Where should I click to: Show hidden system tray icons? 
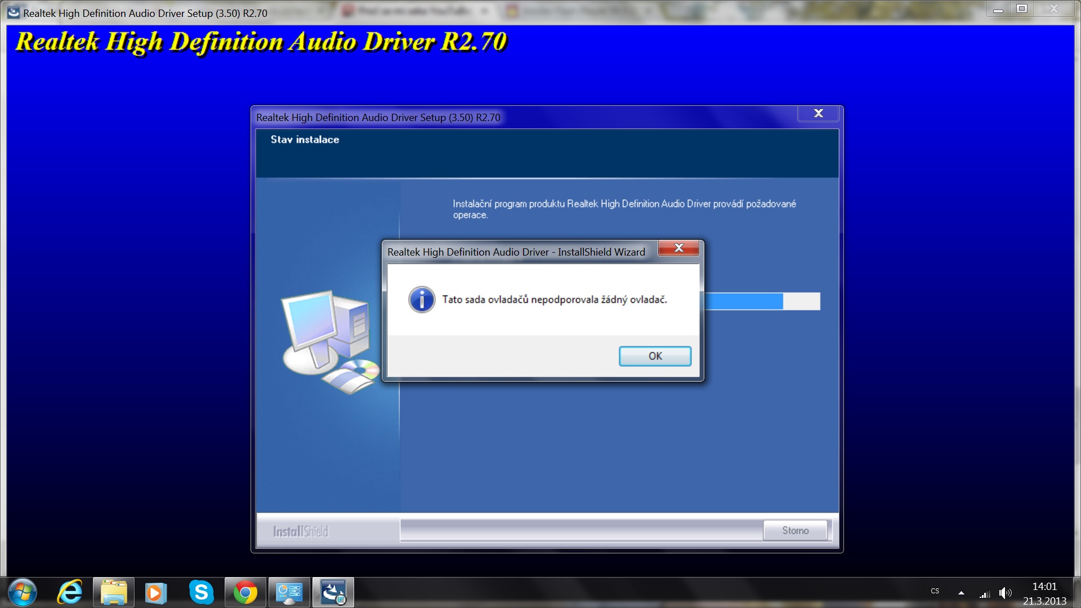961,593
